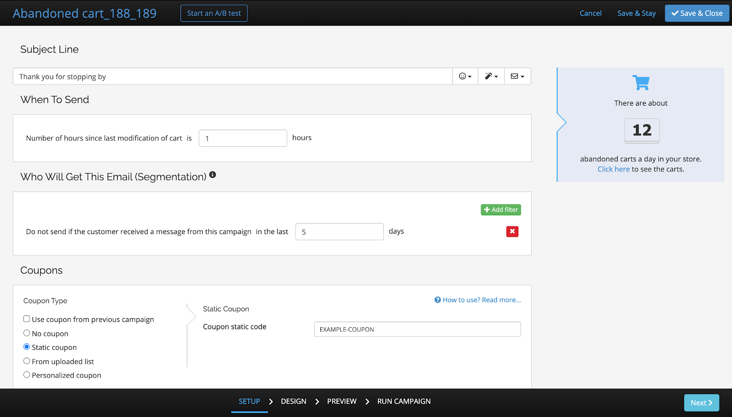Go to the PREVIEW step tab
732x417 pixels.
[342, 401]
